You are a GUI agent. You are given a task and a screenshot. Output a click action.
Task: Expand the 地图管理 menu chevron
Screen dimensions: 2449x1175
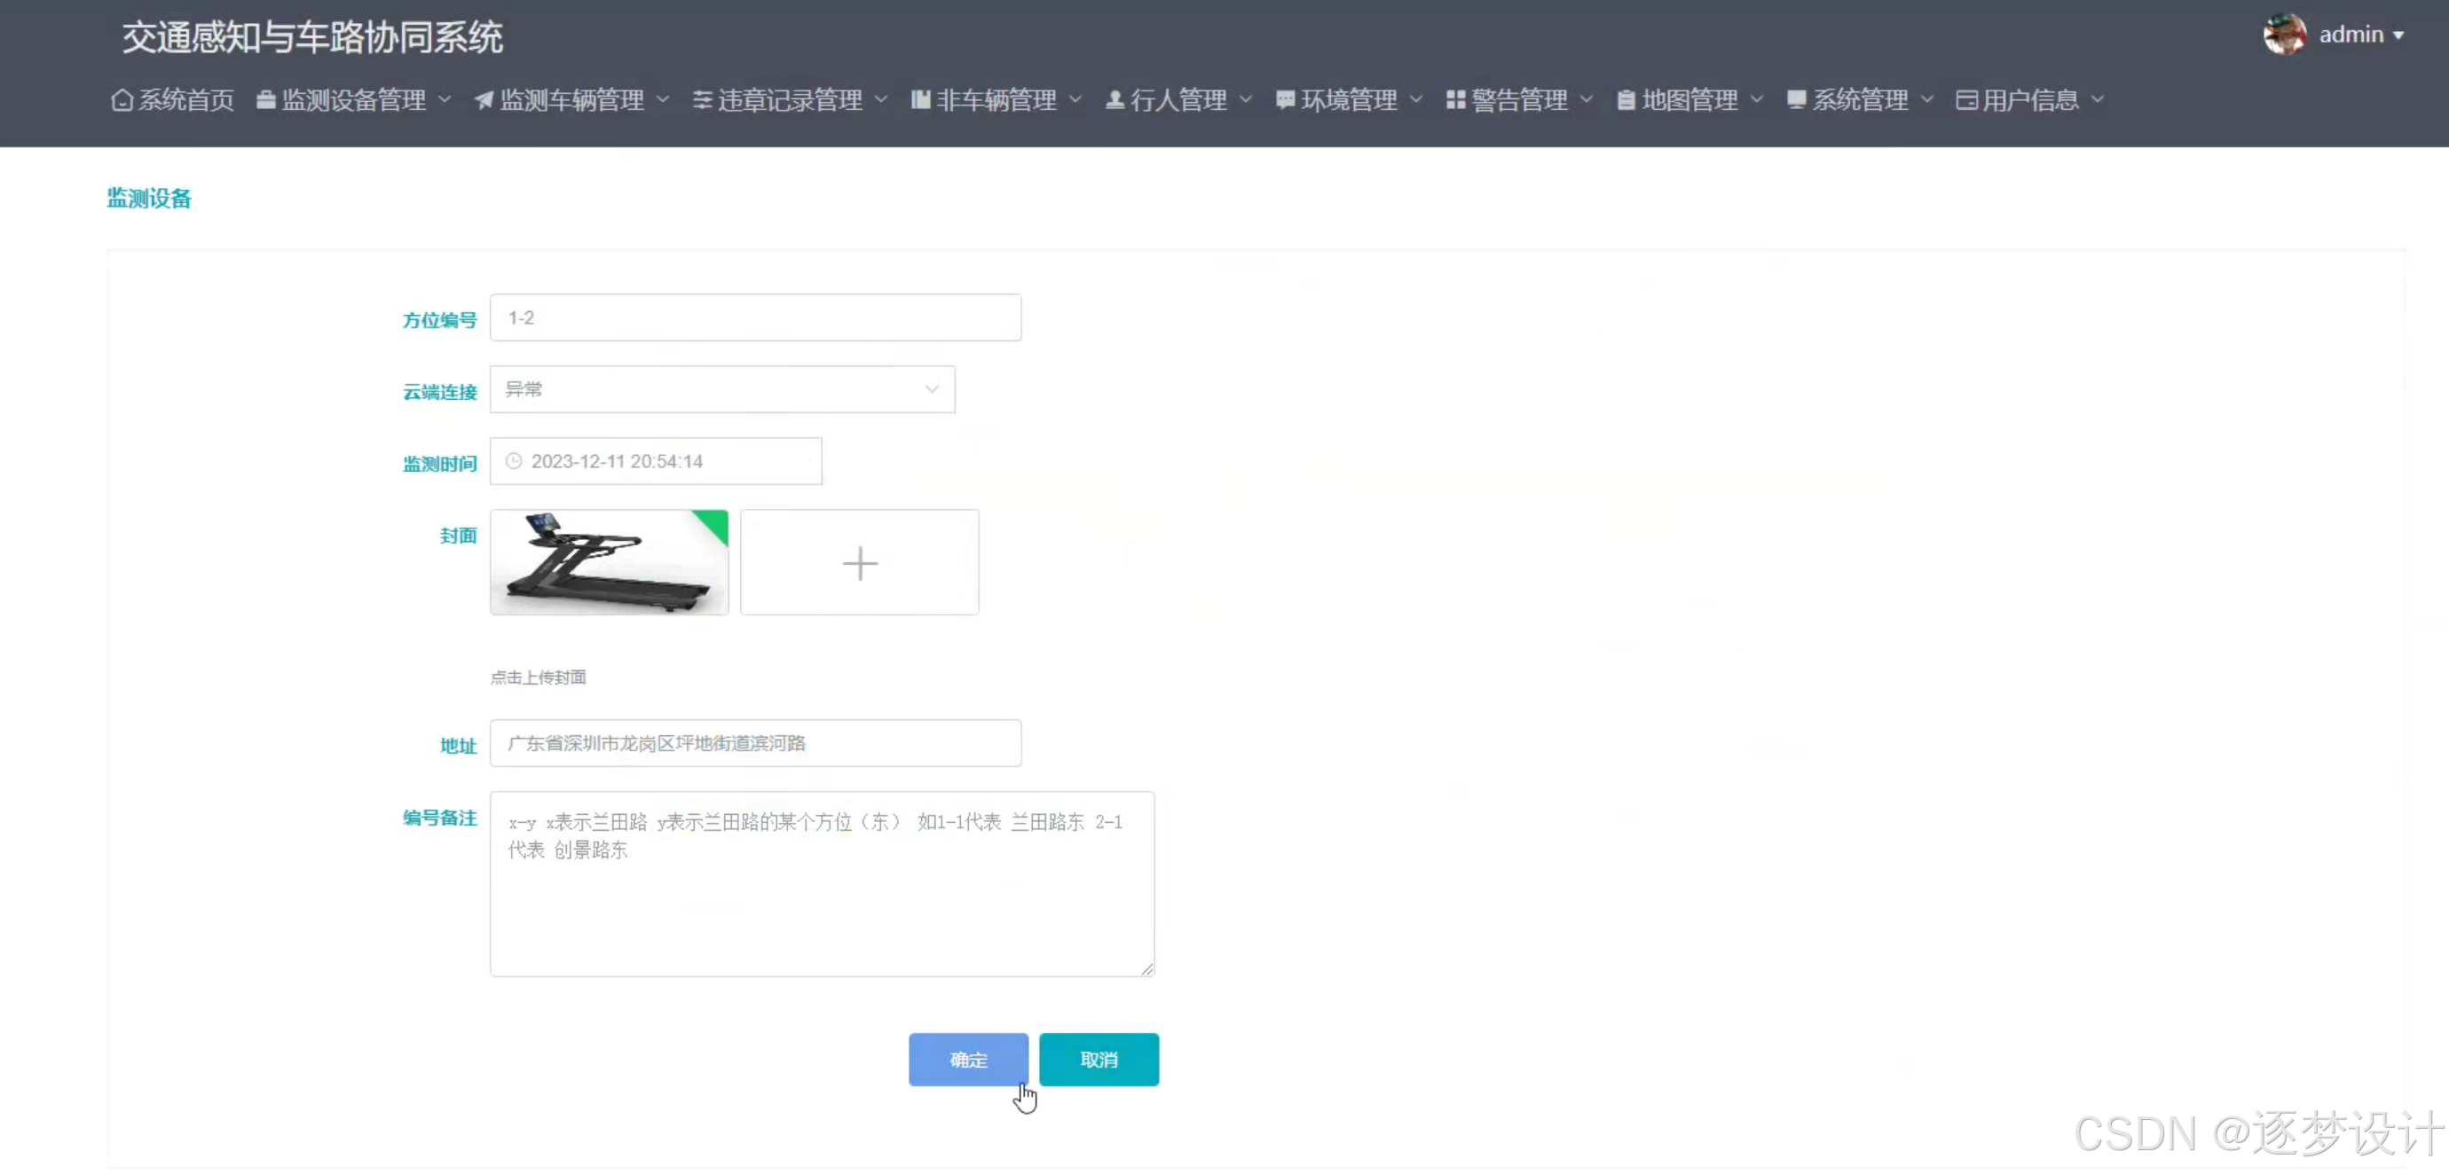click(x=1757, y=98)
